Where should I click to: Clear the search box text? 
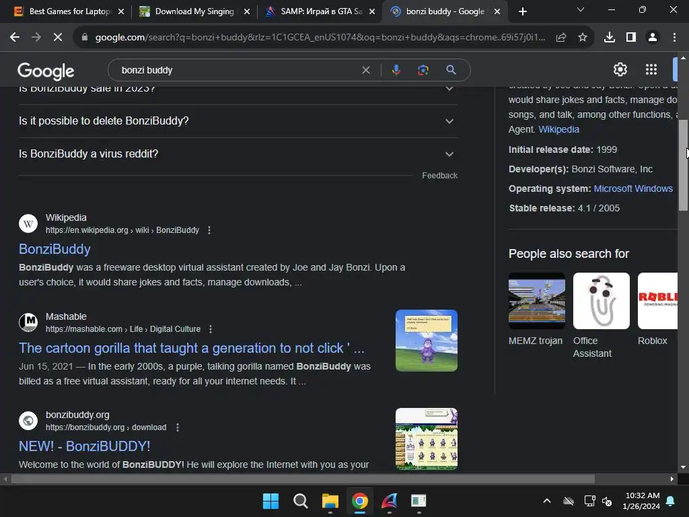pos(365,70)
